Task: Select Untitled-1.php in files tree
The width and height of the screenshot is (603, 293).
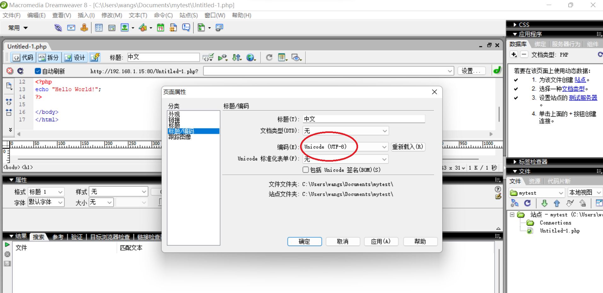Action: [x=560, y=231]
